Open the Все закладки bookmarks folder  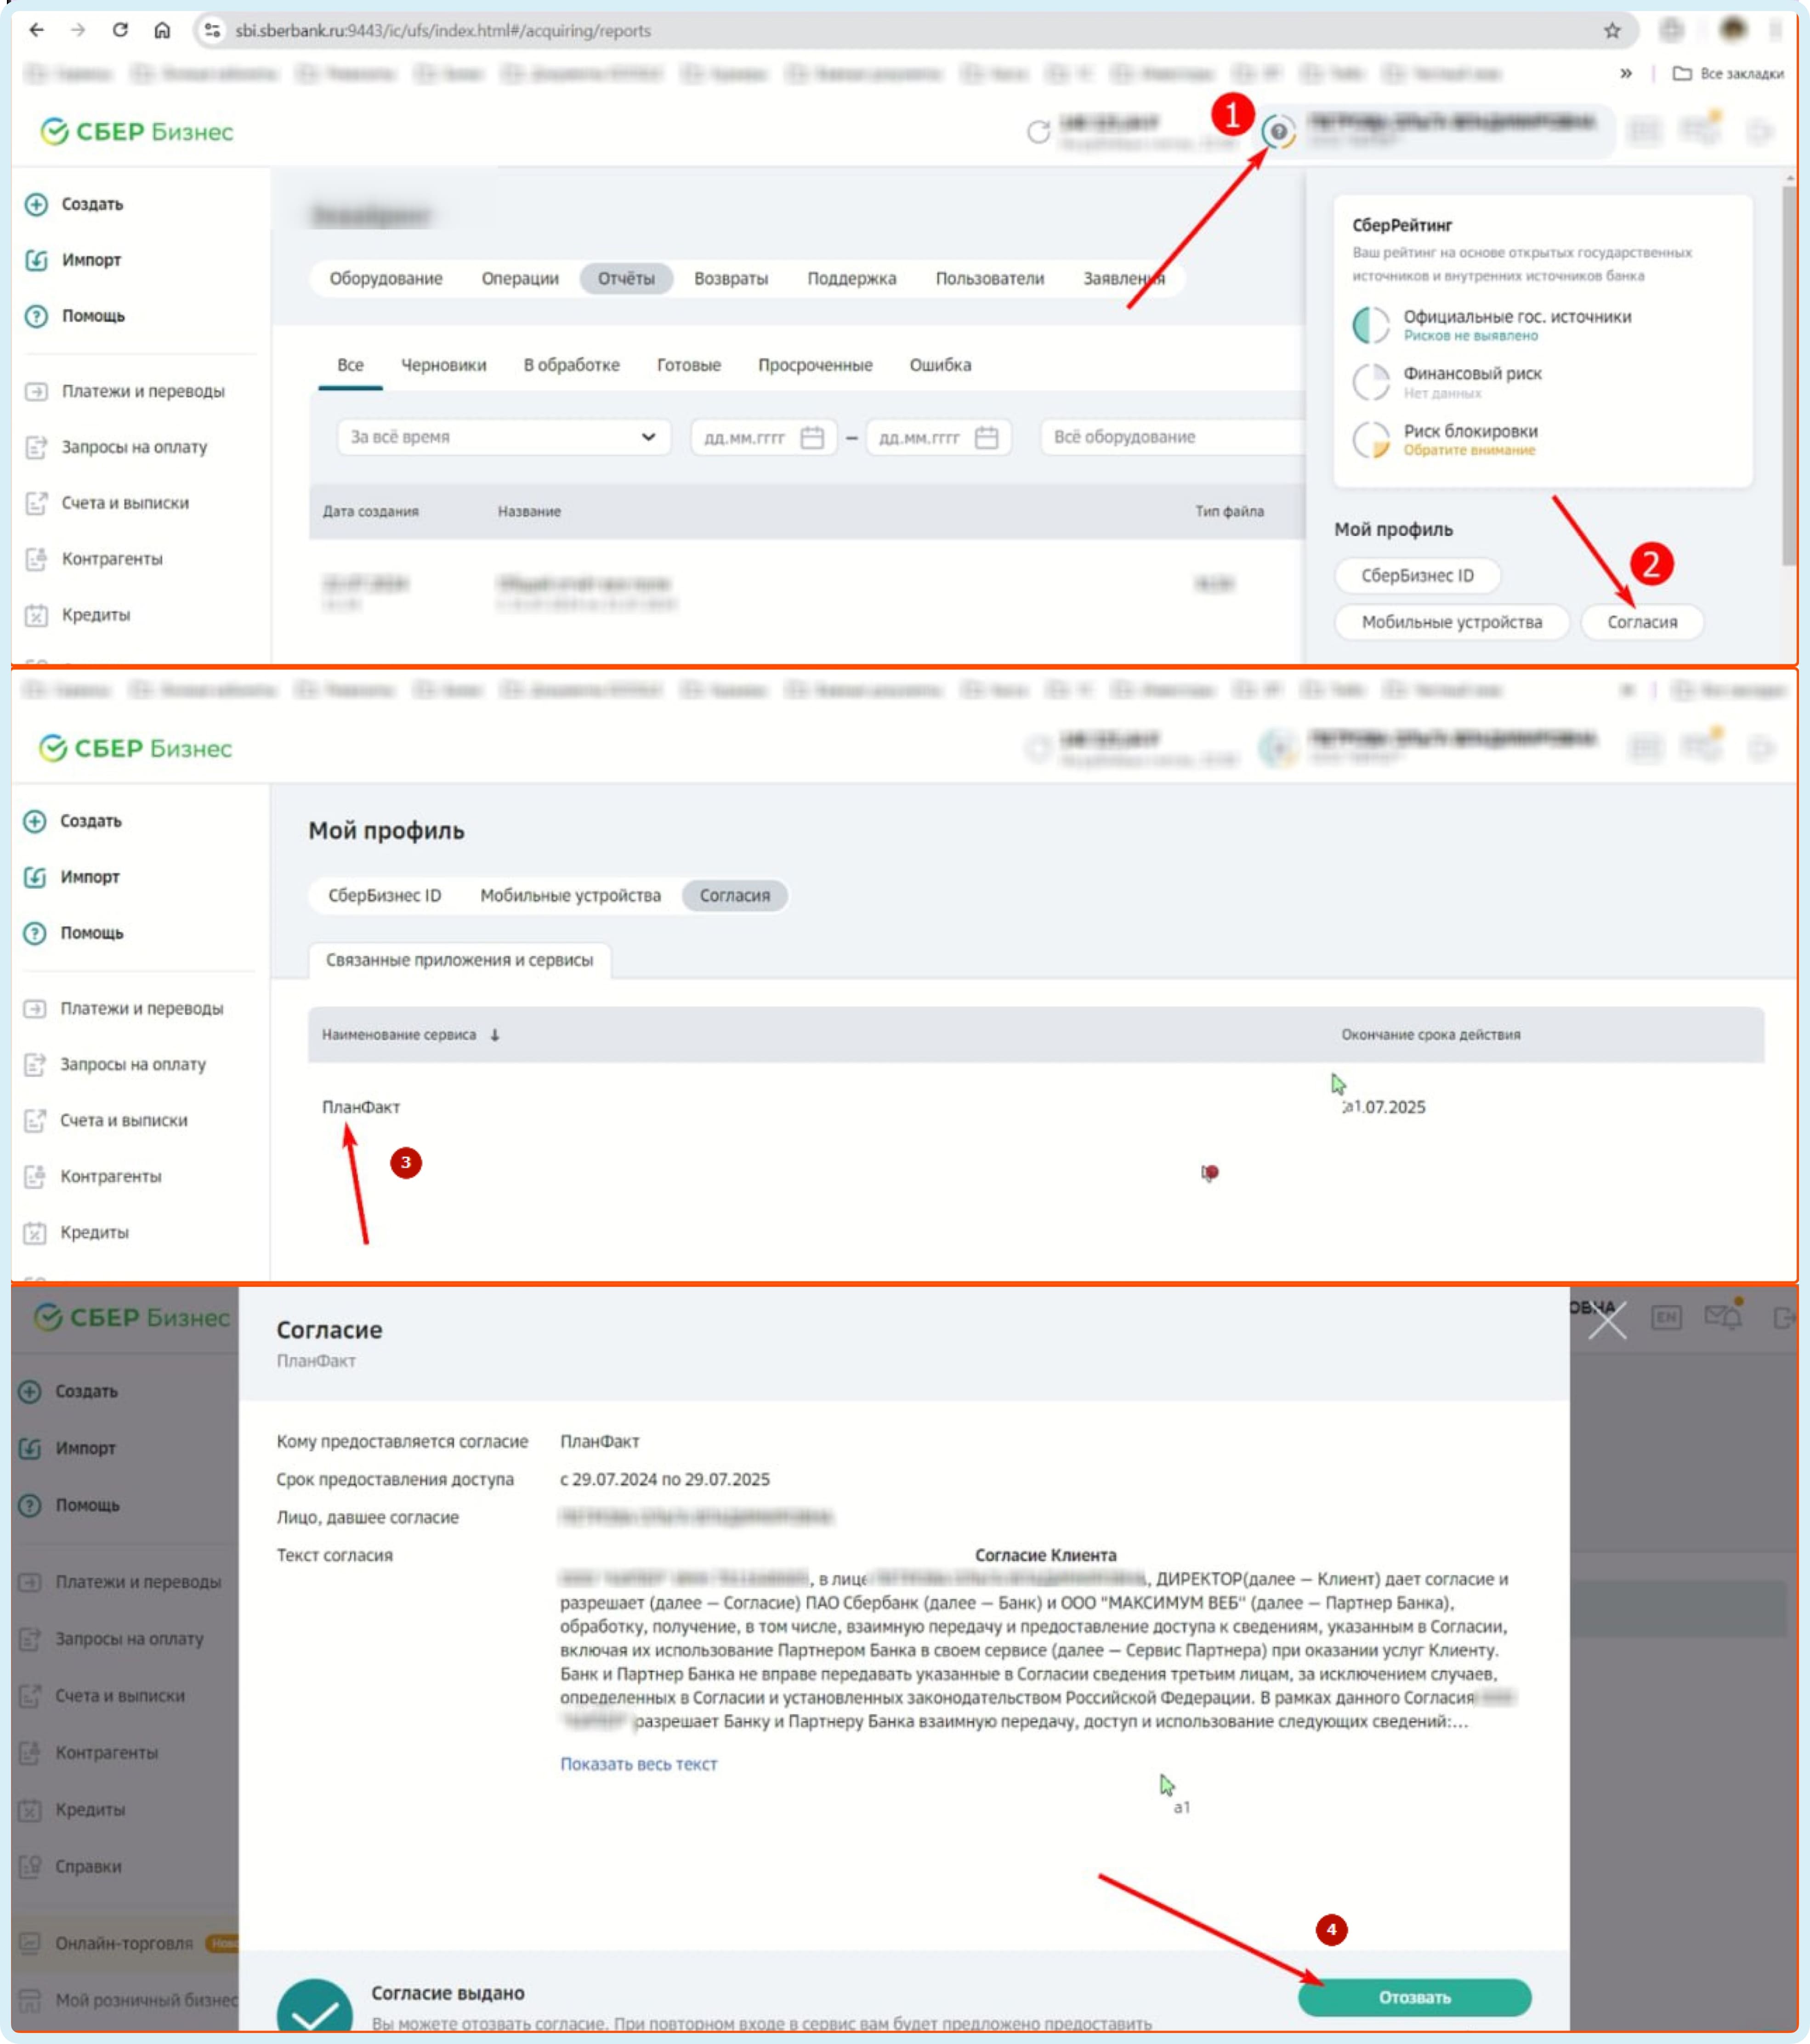click(x=1728, y=73)
